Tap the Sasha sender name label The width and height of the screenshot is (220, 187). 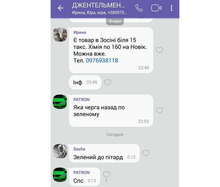coord(79,149)
